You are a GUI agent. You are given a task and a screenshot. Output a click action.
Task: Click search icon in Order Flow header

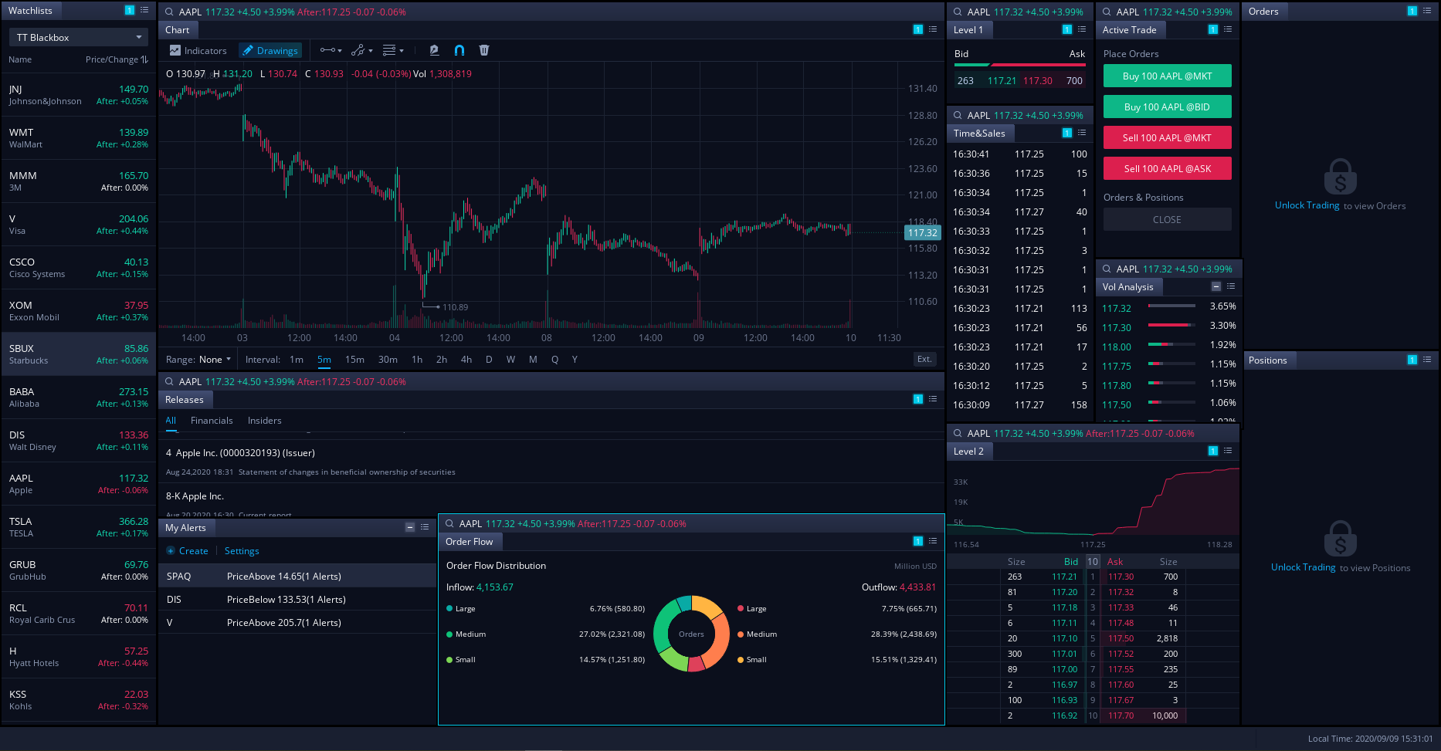(450, 523)
